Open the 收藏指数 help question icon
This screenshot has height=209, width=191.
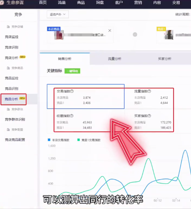(72, 116)
